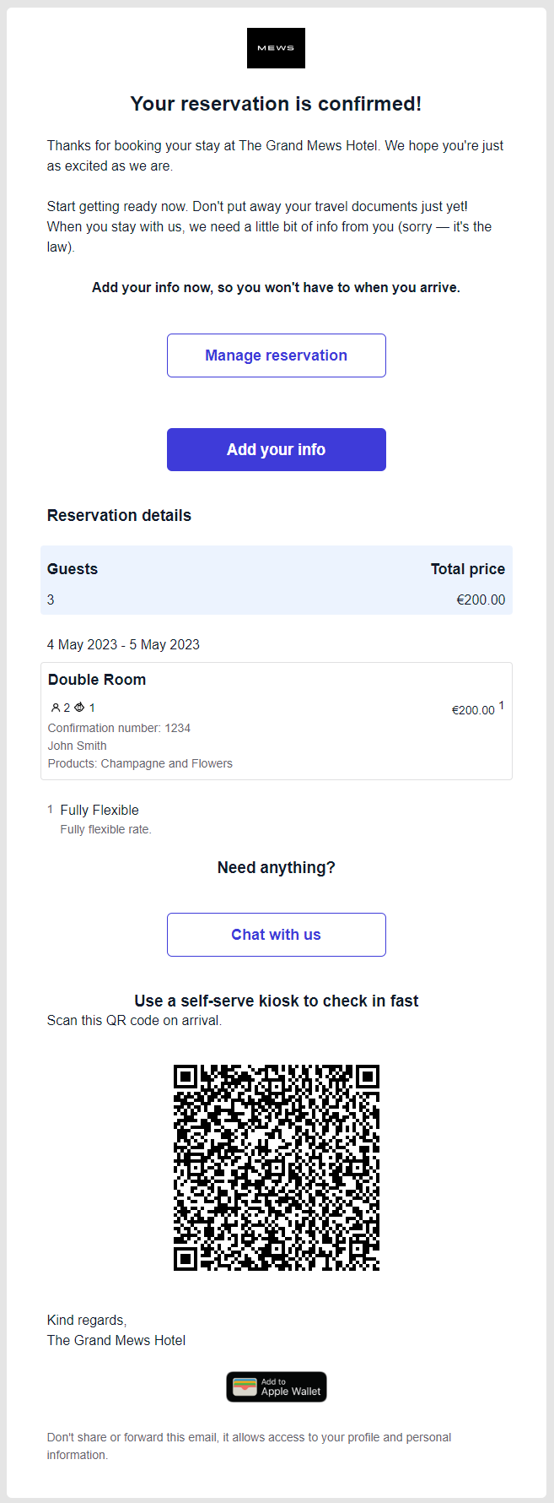Select the Guests column header
The image size is (554, 1503).
click(x=73, y=568)
